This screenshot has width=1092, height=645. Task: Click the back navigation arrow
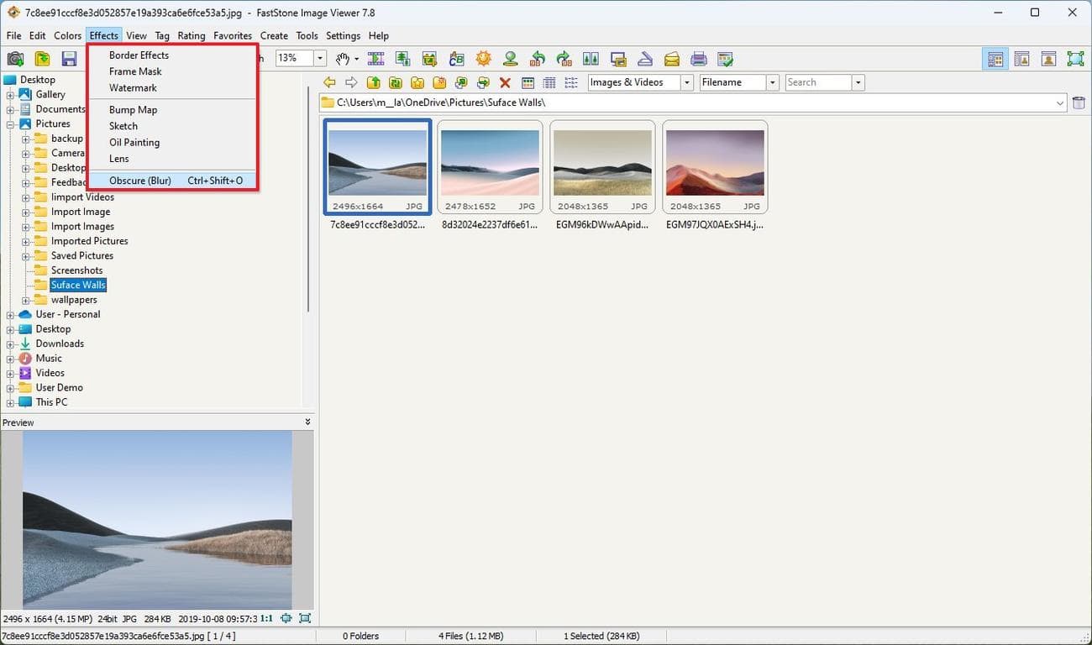tap(329, 82)
